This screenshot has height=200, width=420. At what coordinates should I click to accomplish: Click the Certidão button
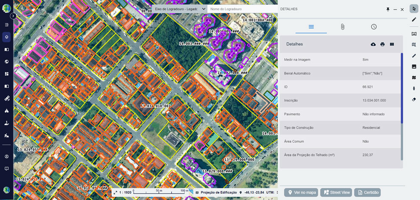click(367, 192)
